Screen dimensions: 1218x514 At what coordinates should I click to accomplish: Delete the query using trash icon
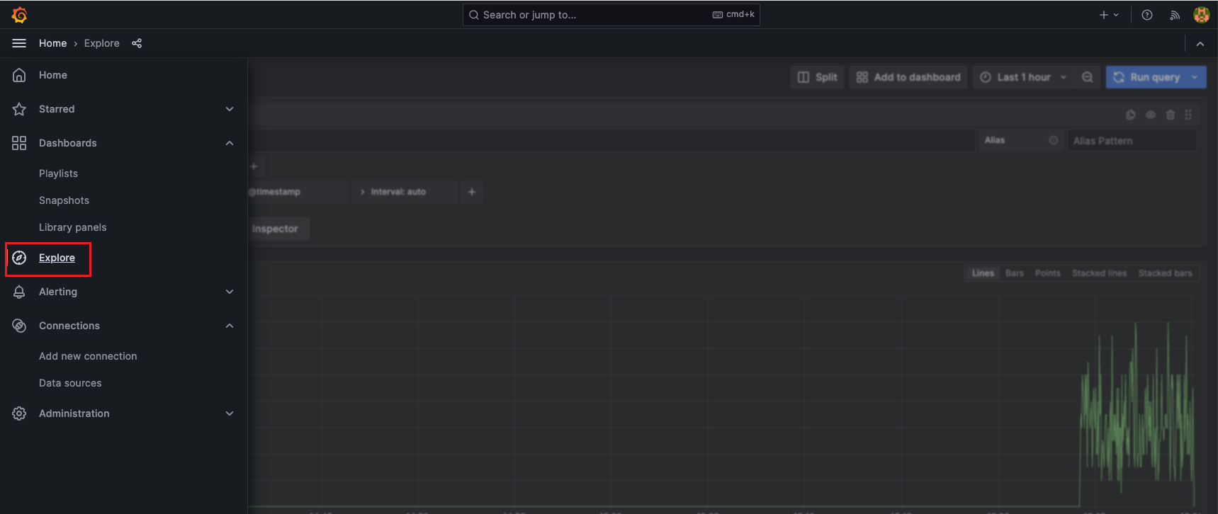(1171, 115)
